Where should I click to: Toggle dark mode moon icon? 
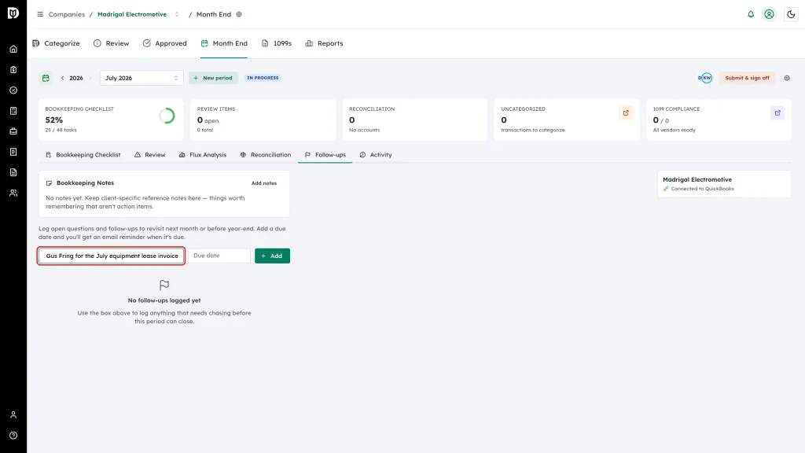coord(791,14)
